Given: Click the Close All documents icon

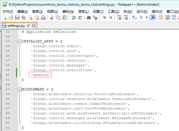Looking at the screenshot, I should 37,18.
